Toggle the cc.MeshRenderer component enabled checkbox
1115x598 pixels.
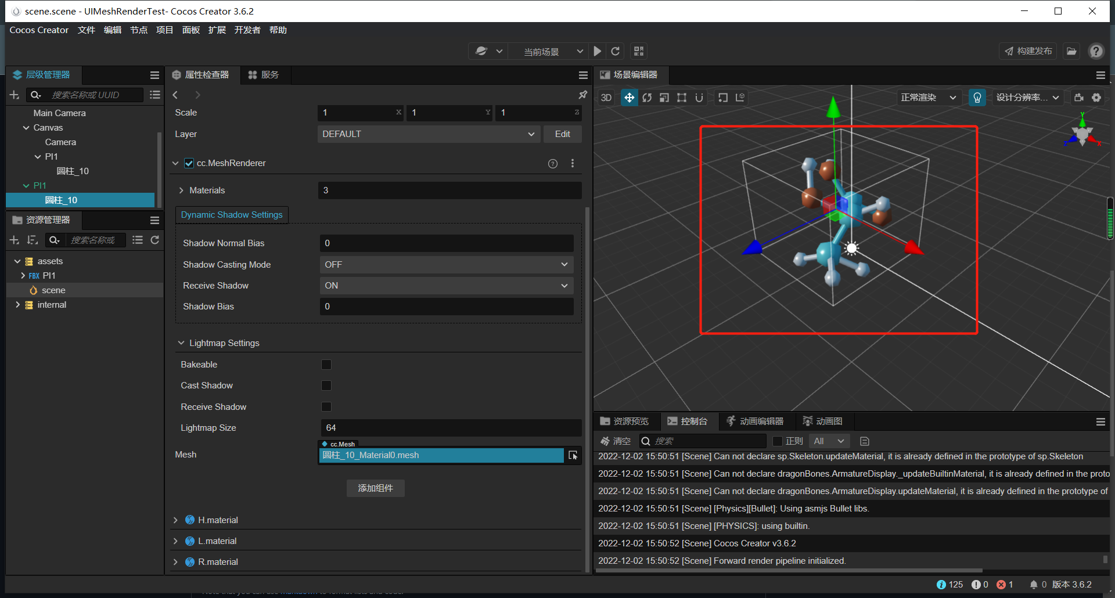pos(189,163)
